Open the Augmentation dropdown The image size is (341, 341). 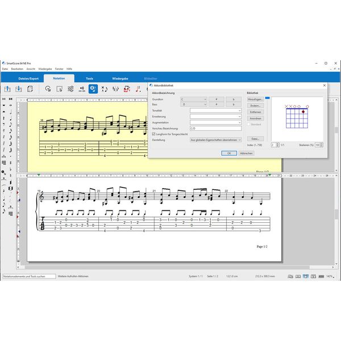[215, 122]
